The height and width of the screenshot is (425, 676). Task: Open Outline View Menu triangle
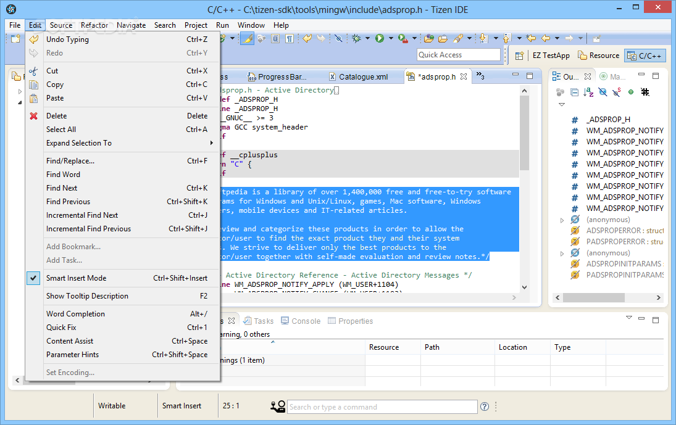click(561, 105)
